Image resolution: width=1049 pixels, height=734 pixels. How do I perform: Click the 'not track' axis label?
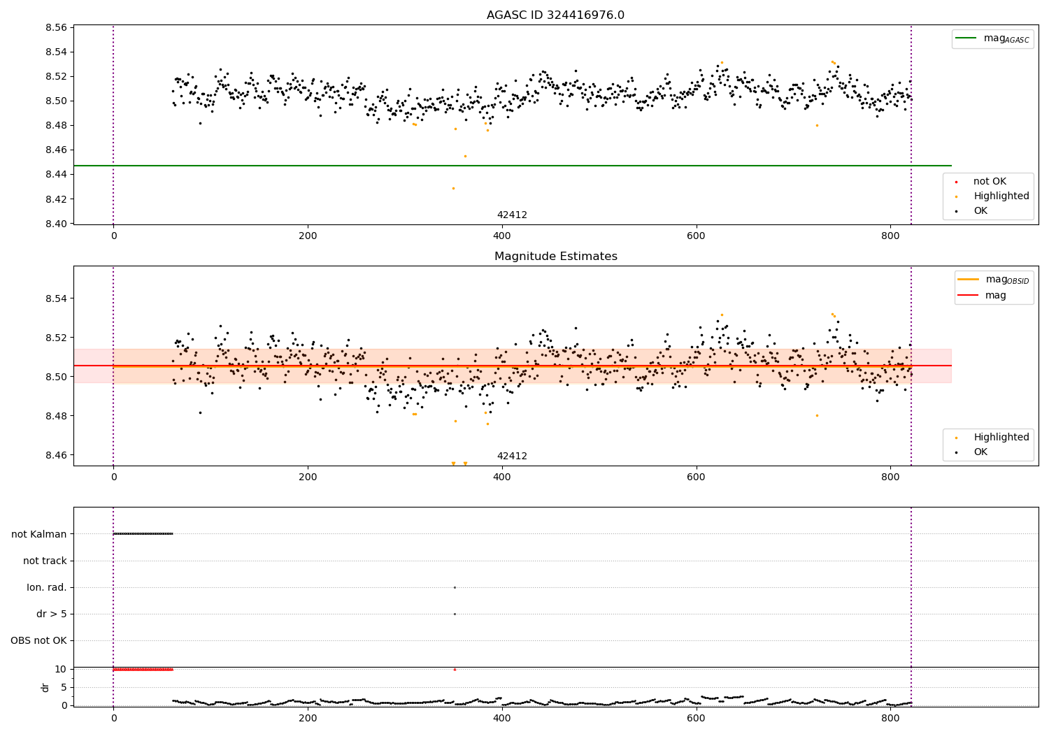coord(45,561)
